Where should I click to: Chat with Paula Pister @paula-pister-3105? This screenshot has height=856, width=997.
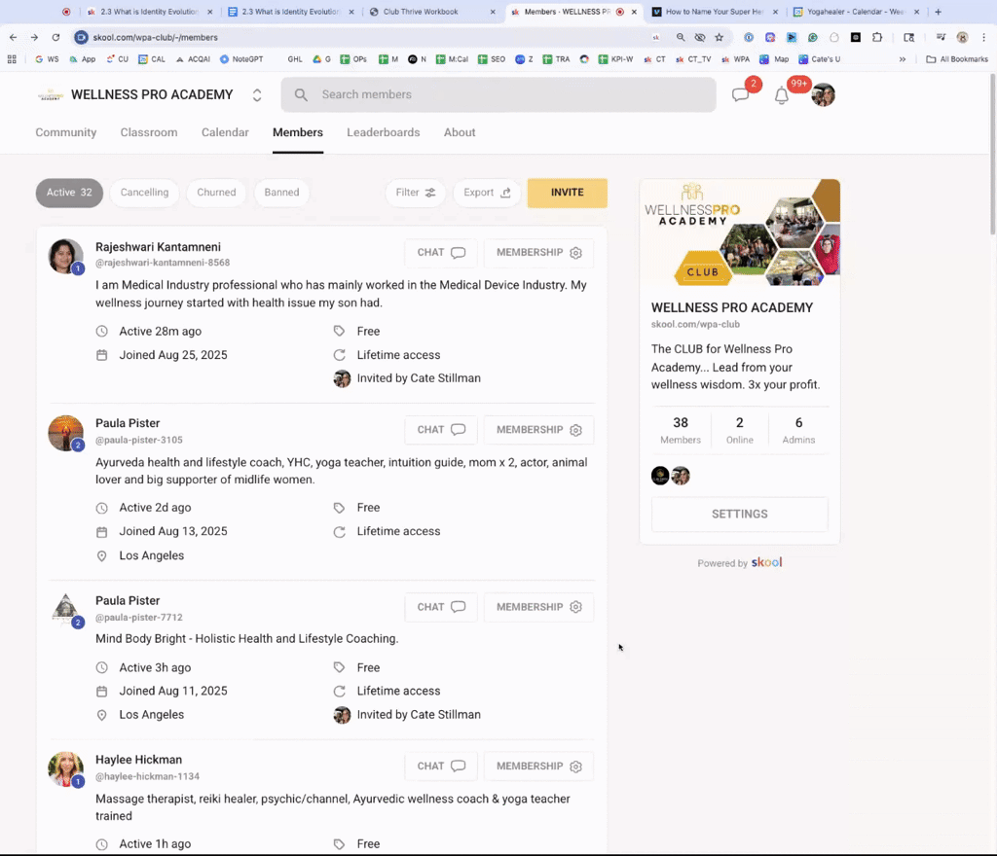441,430
